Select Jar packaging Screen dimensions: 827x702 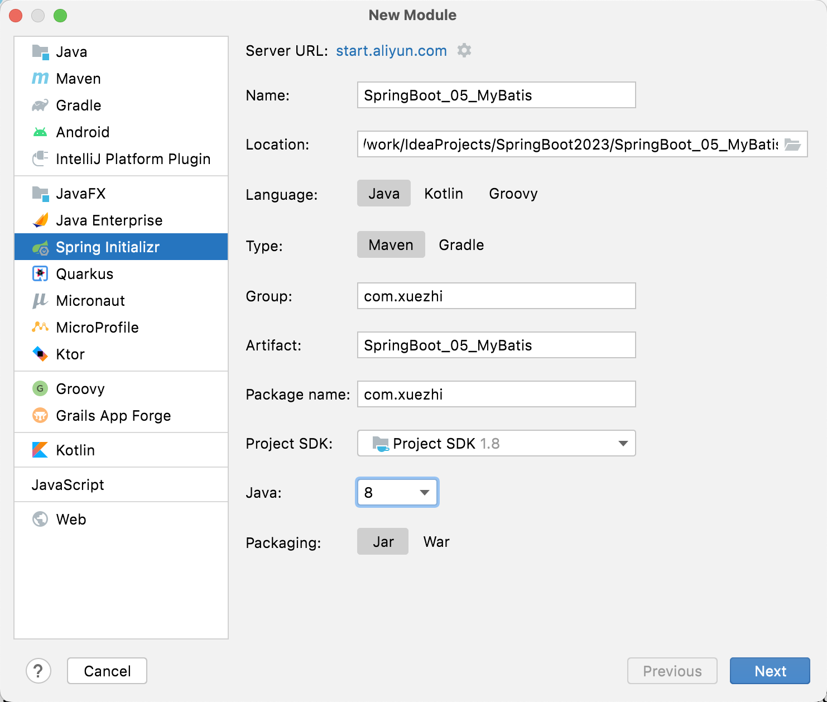pos(383,542)
